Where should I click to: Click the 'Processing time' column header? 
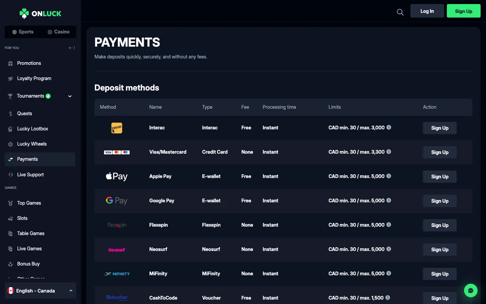click(279, 107)
